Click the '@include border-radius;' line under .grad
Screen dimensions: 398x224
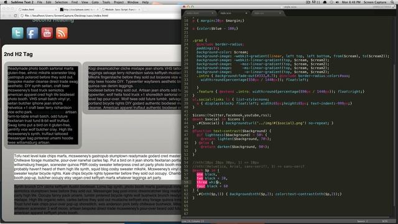(220, 44)
